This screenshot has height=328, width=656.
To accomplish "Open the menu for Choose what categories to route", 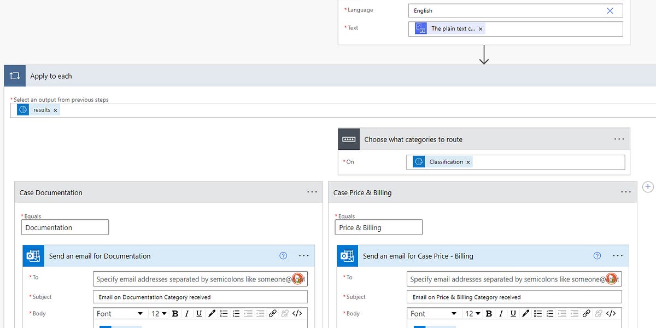I will (619, 139).
